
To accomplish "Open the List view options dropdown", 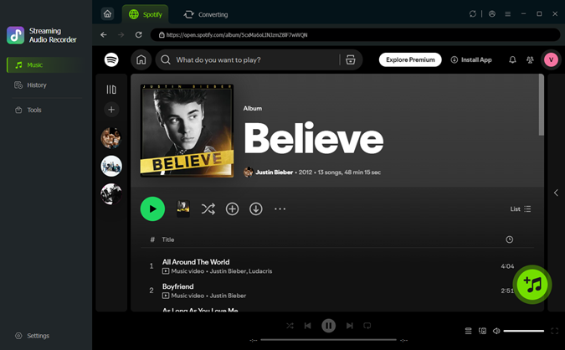I will [x=521, y=209].
